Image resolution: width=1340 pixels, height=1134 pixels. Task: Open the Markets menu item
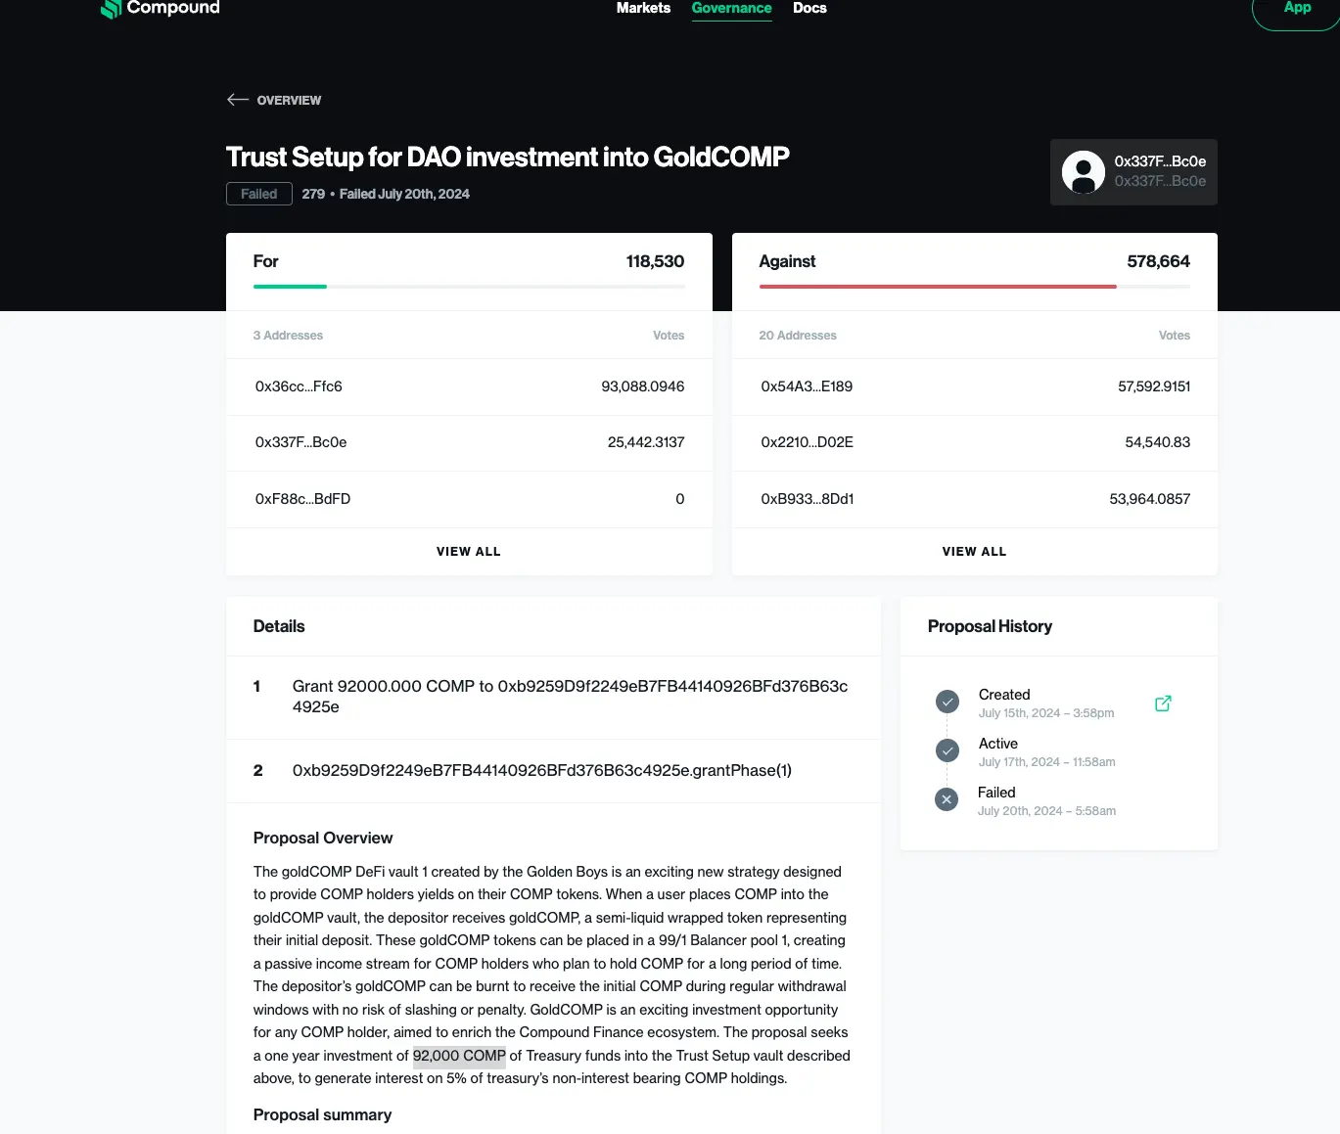tap(643, 9)
